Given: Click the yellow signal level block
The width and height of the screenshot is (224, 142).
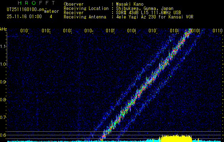Looking at the screenshot, I should pyautogui.click(x=176, y=138).
